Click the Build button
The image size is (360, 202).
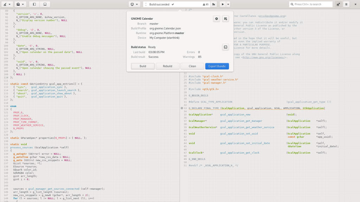coord(143,66)
